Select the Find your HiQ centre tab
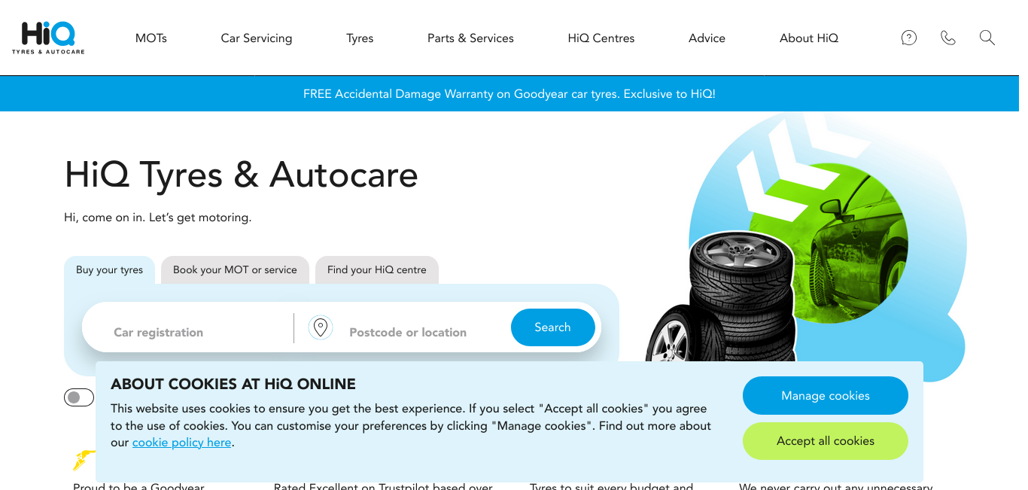This screenshot has width=1028, height=490. (x=377, y=270)
